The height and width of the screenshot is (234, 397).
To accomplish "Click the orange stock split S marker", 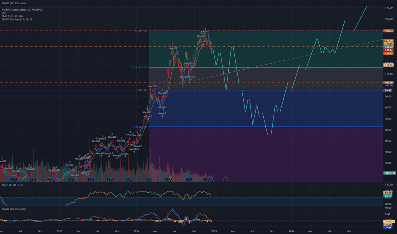I will (171, 180).
